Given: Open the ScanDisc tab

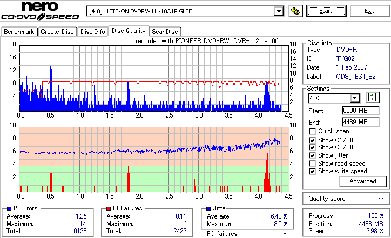Looking at the screenshot, I should tap(165, 32).
